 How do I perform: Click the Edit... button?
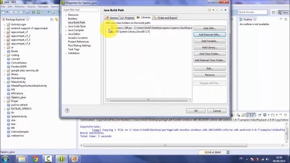point(209,68)
